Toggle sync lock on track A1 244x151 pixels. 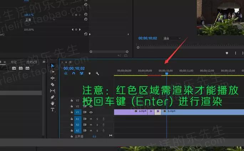pos(85,119)
